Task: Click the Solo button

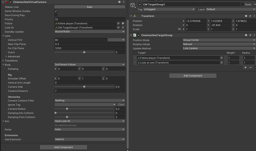Action: click(89, 7)
